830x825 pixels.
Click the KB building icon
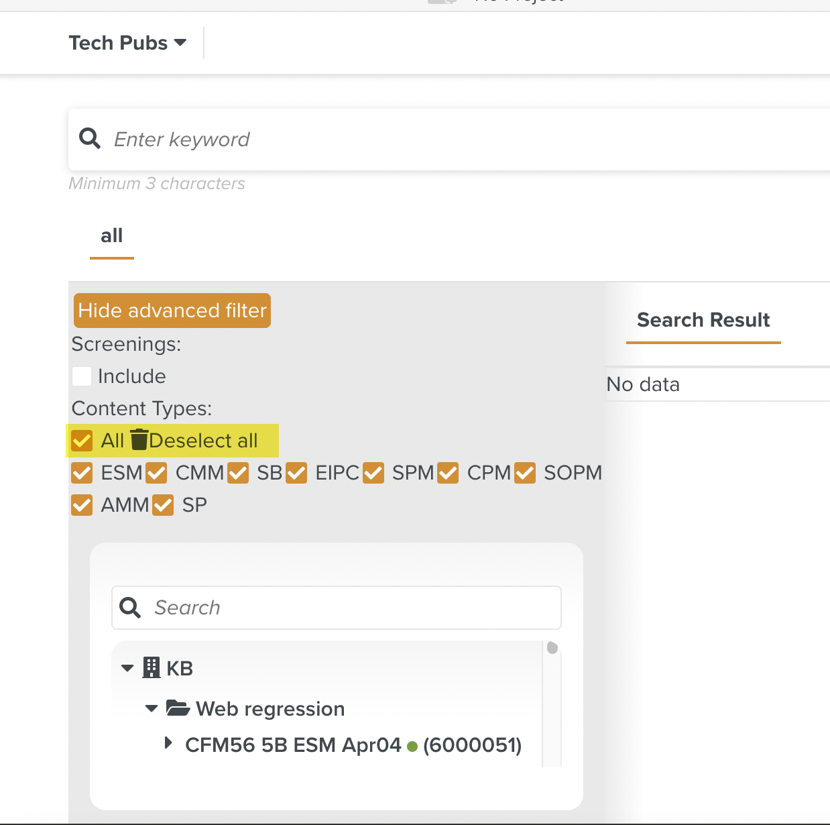click(152, 668)
